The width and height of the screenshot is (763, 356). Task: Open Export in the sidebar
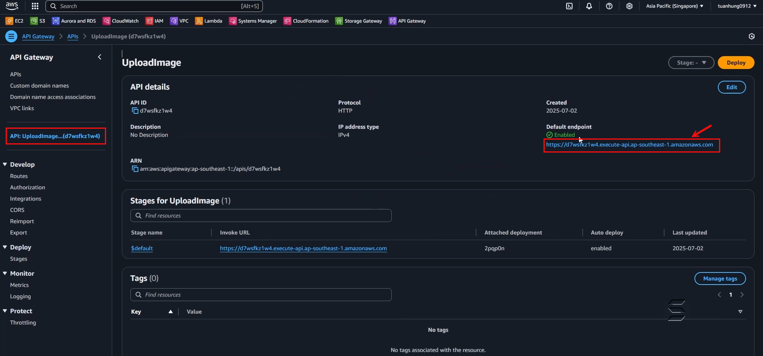19,232
